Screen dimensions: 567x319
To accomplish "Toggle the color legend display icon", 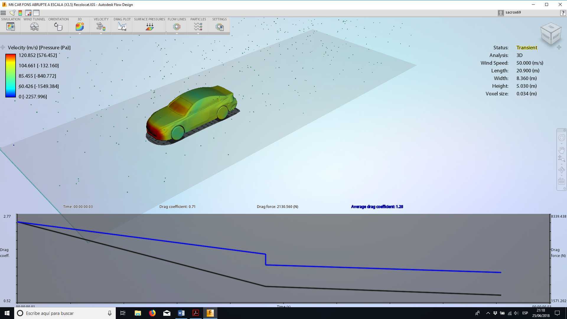I will coord(20,13).
